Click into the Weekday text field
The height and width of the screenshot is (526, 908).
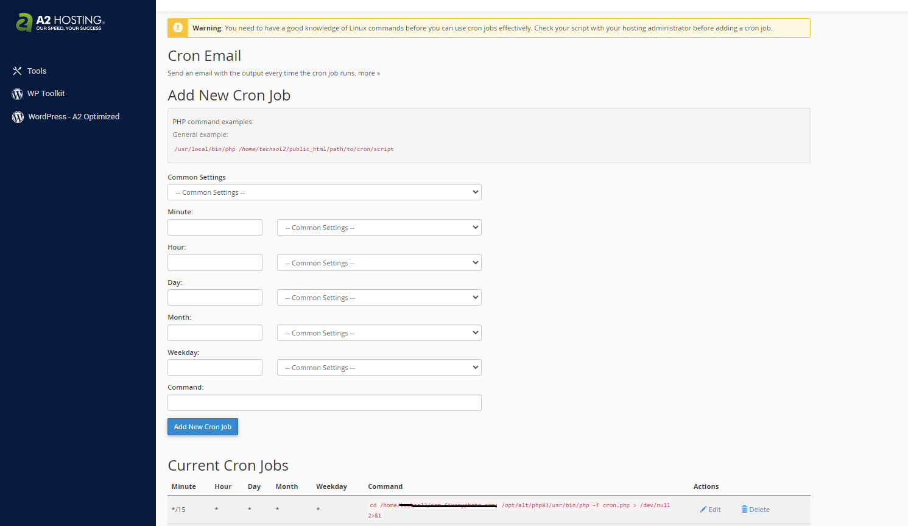tap(214, 368)
